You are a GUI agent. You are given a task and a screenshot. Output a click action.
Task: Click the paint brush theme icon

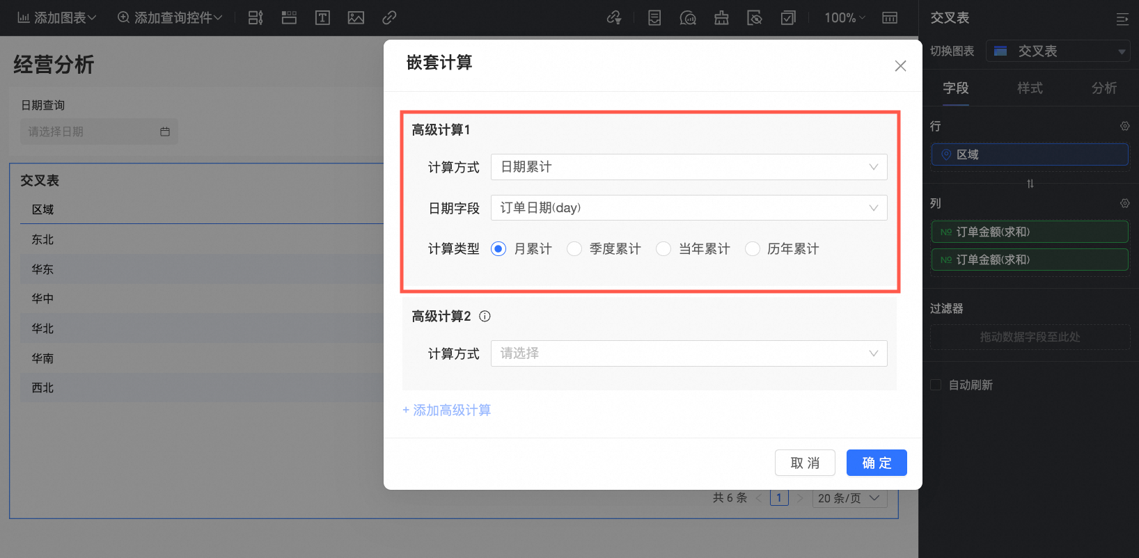pos(721,17)
